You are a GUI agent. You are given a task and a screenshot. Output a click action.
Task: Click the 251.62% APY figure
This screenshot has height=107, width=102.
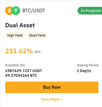click(x=23, y=51)
